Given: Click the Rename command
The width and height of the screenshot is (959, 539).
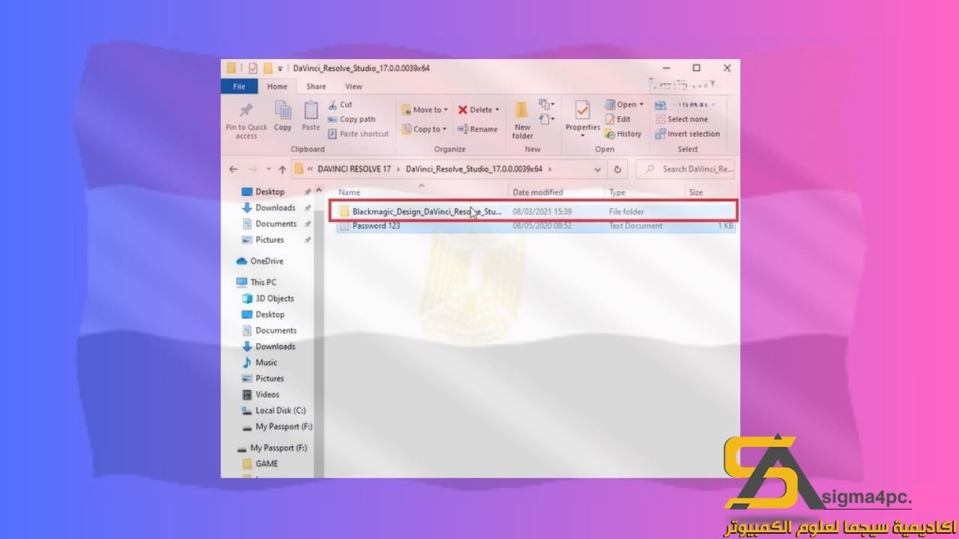Looking at the screenshot, I should (477, 129).
